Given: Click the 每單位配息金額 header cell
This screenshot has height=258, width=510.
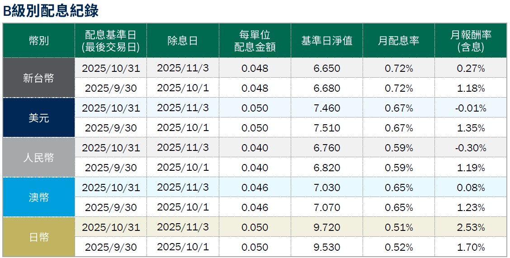Looking at the screenshot, I should 255,41.
